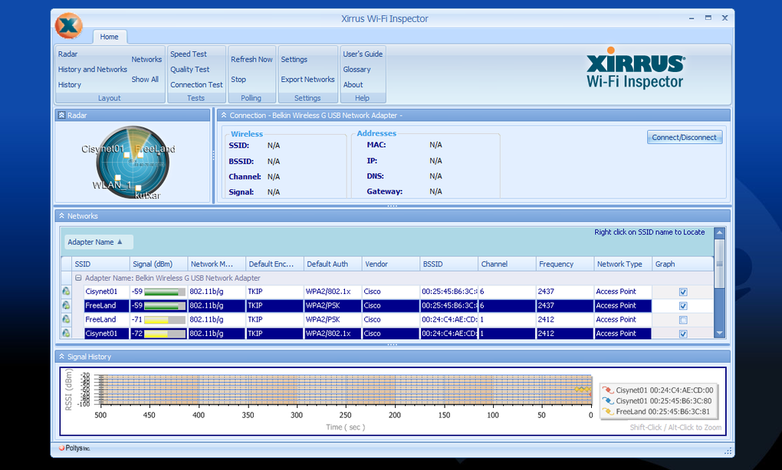The image size is (782, 470).
Task: Sort by Frequency column header
Action: point(564,264)
